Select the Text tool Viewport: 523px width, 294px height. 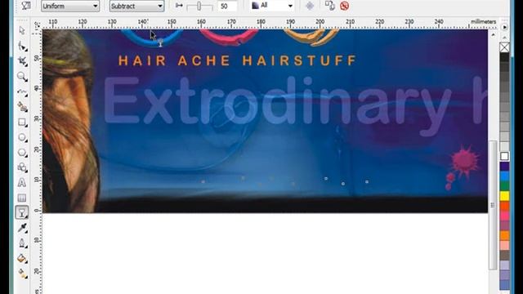pyautogui.click(x=22, y=183)
